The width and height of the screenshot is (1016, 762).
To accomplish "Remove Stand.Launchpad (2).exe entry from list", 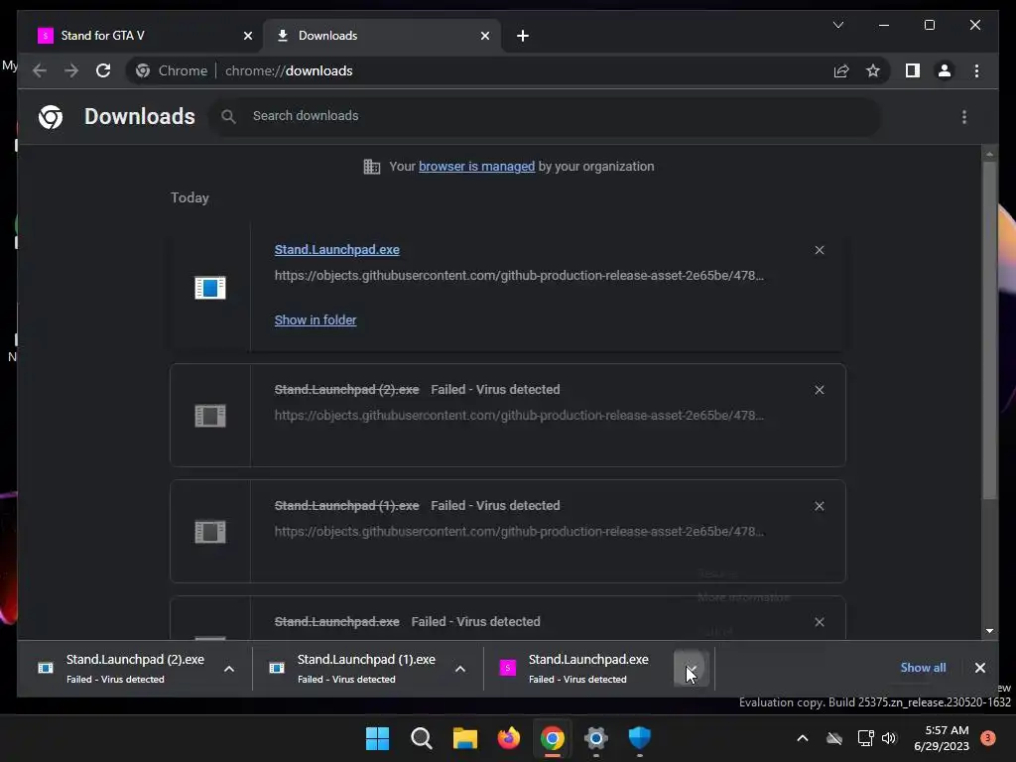I will (x=819, y=390).
